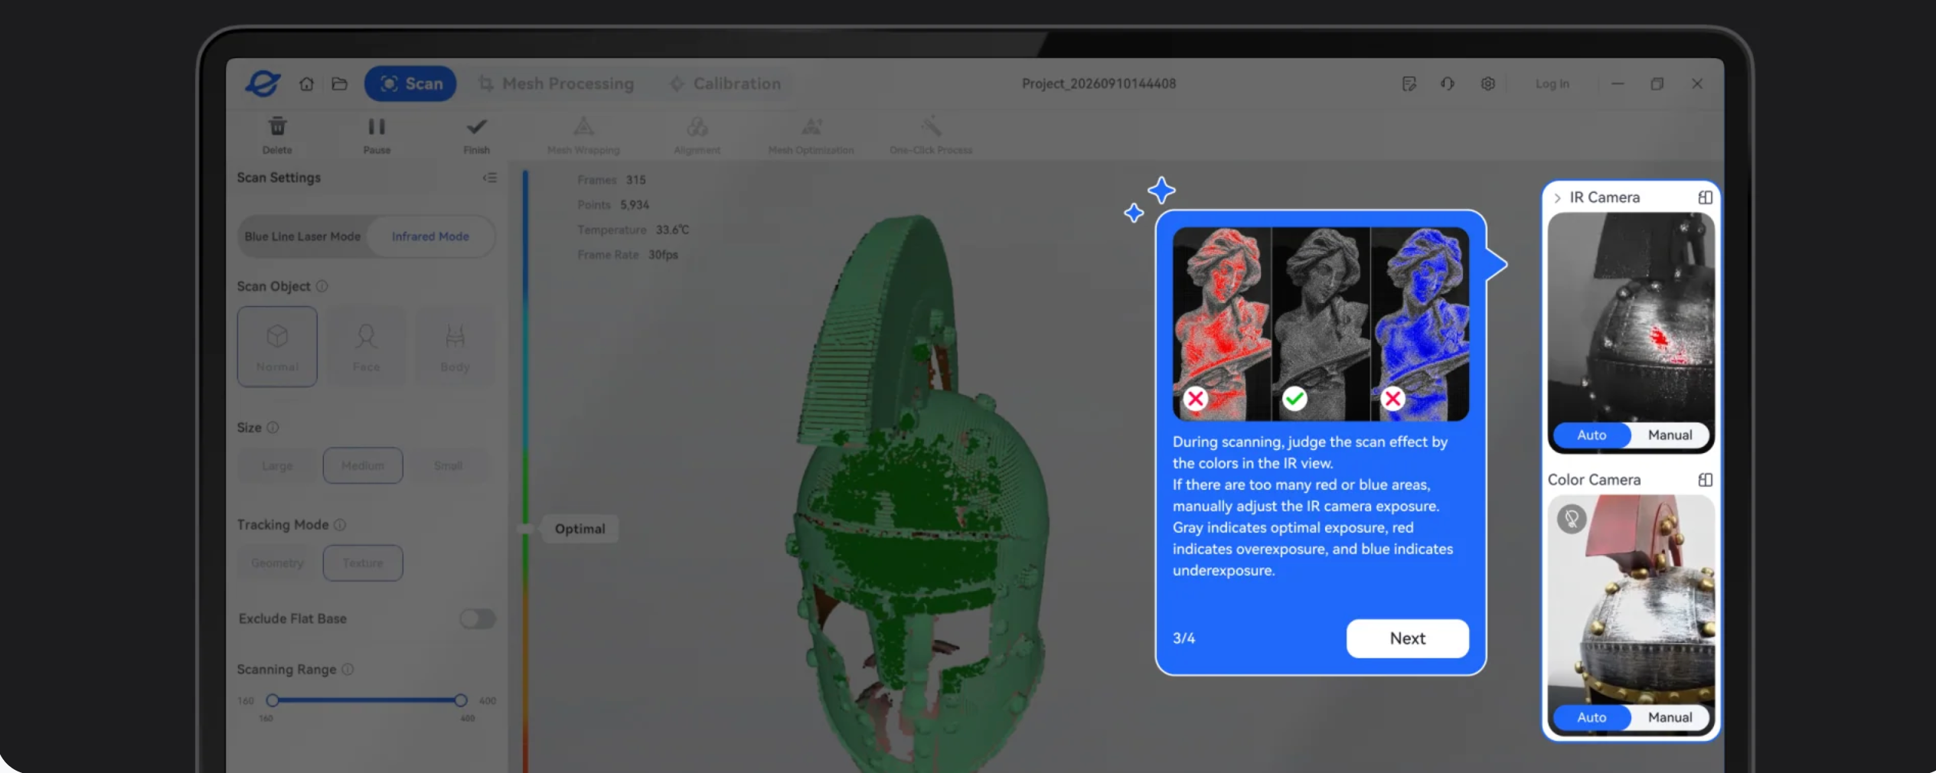Click the light bulb icon on Color Camera
The image size is (1936, 773).
click(1571, 519)
